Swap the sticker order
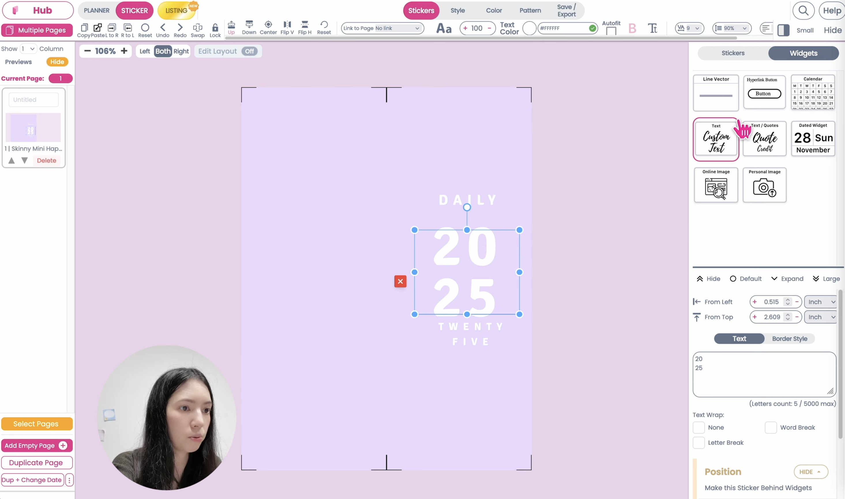This screenshot has height=499, width=845. pyautogui.click(x=198, y=28)
